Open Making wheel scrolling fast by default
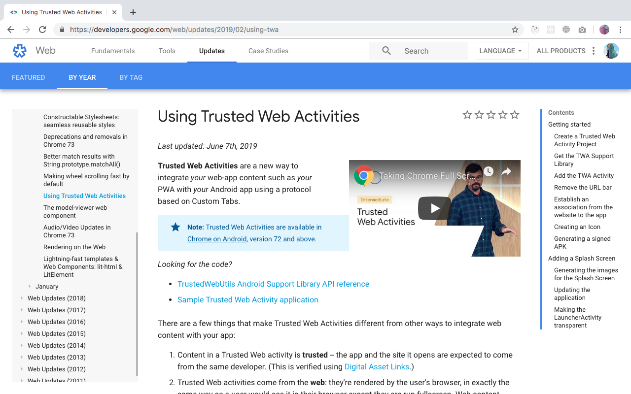This screenshot has height=394, width=631. point(86,180)
